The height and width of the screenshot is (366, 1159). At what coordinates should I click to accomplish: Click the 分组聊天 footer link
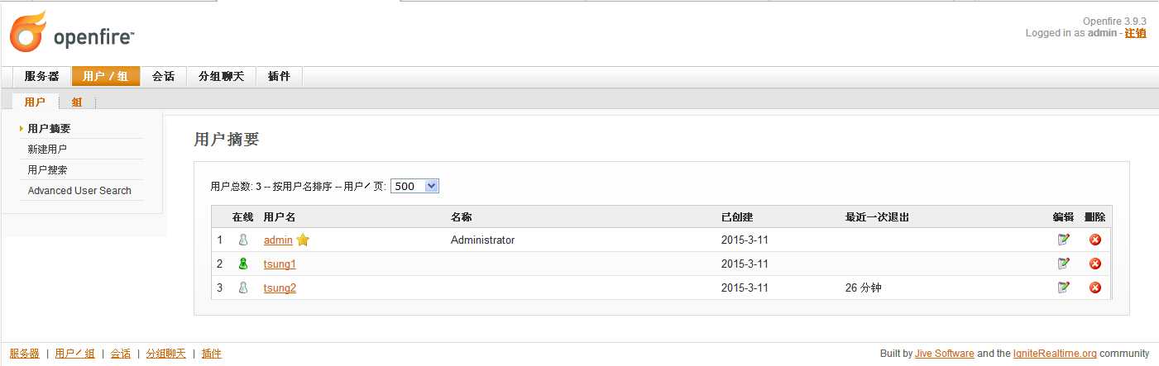coord(165,354)
